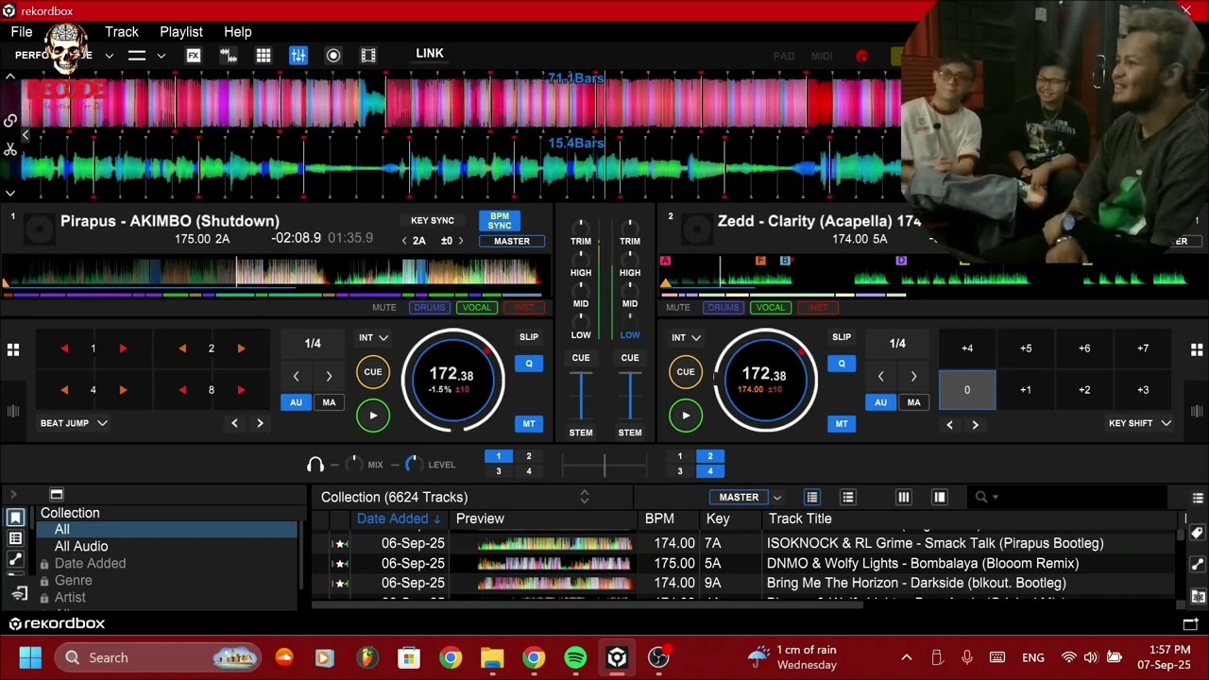Select the detailed track list view icon
Viewport: 1209px width, 680px height.
(x=812, y=498)
